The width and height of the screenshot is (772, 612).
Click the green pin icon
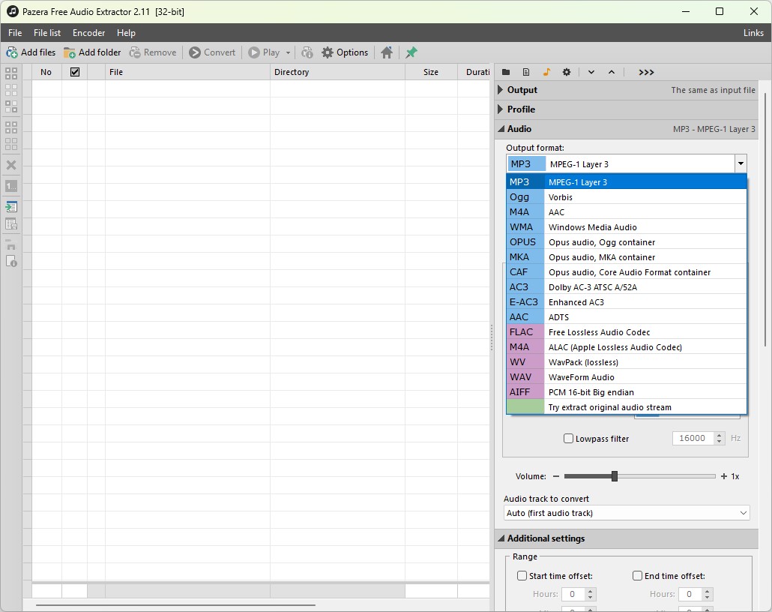tap(411, 52)
